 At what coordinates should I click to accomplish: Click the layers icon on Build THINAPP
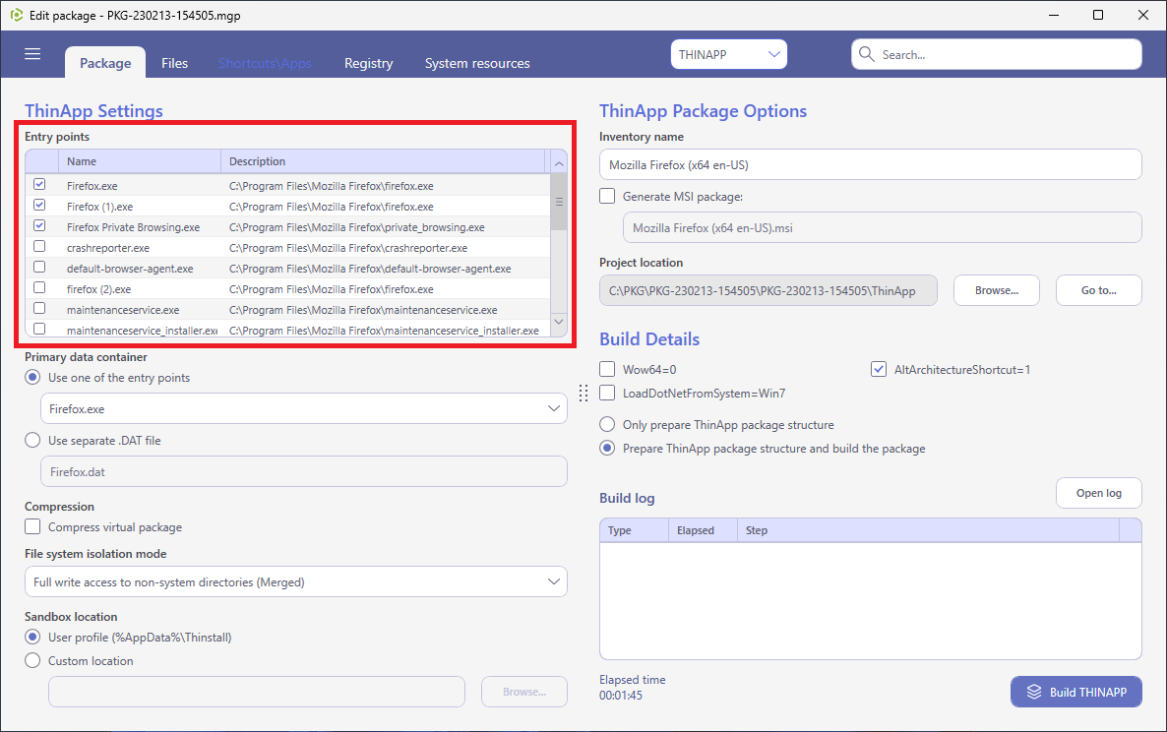pos(1034,692)
